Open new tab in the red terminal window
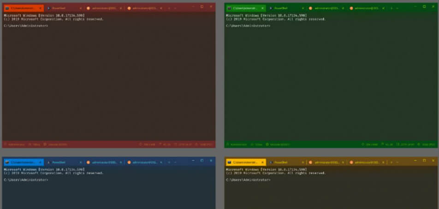This screenshot has height=209, width=439. click(x=169, y=8)
